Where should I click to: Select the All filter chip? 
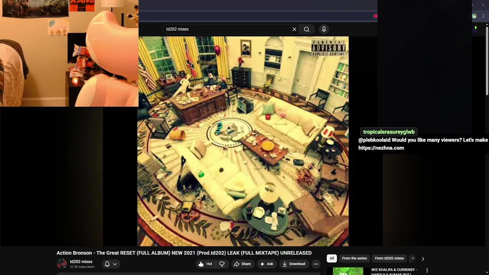tap(332, 258)
